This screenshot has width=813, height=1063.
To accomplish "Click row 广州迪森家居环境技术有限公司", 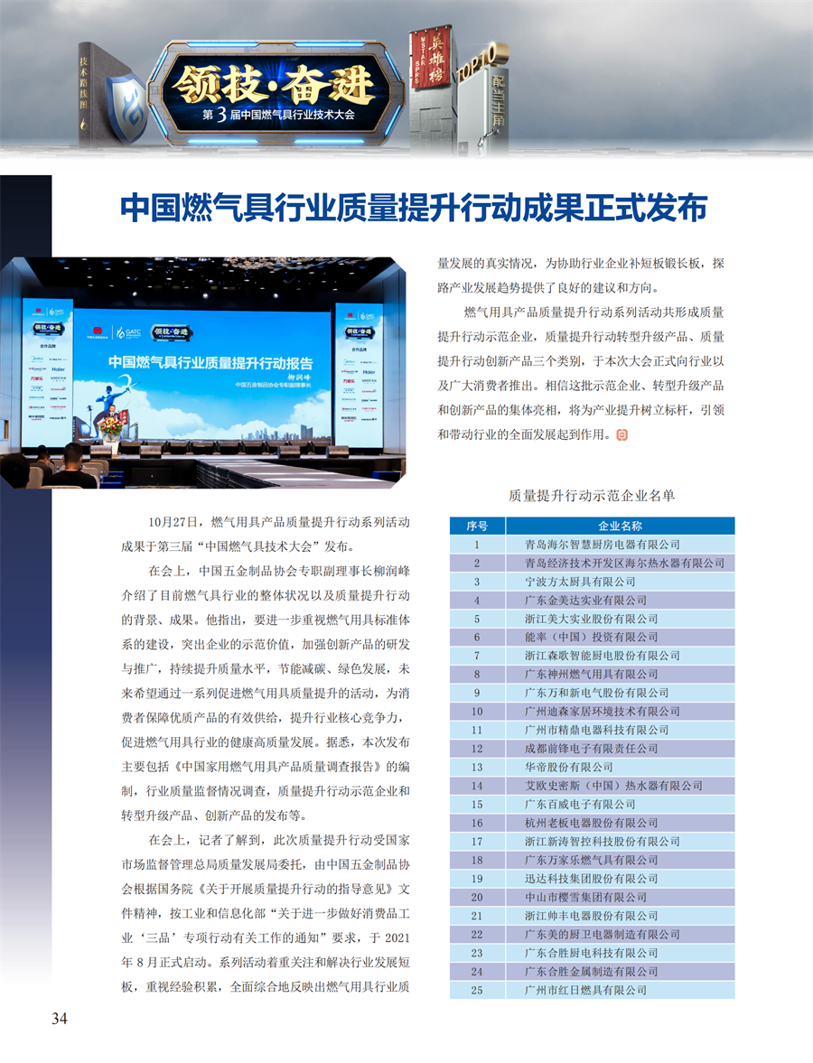I will point(592,711).
